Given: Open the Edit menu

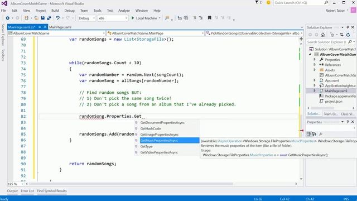Looking at the screenshot, I should coord(15,11).
